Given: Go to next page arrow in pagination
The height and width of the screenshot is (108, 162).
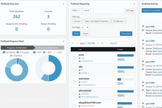Looking at the screenshot, I should click(97, 43).
